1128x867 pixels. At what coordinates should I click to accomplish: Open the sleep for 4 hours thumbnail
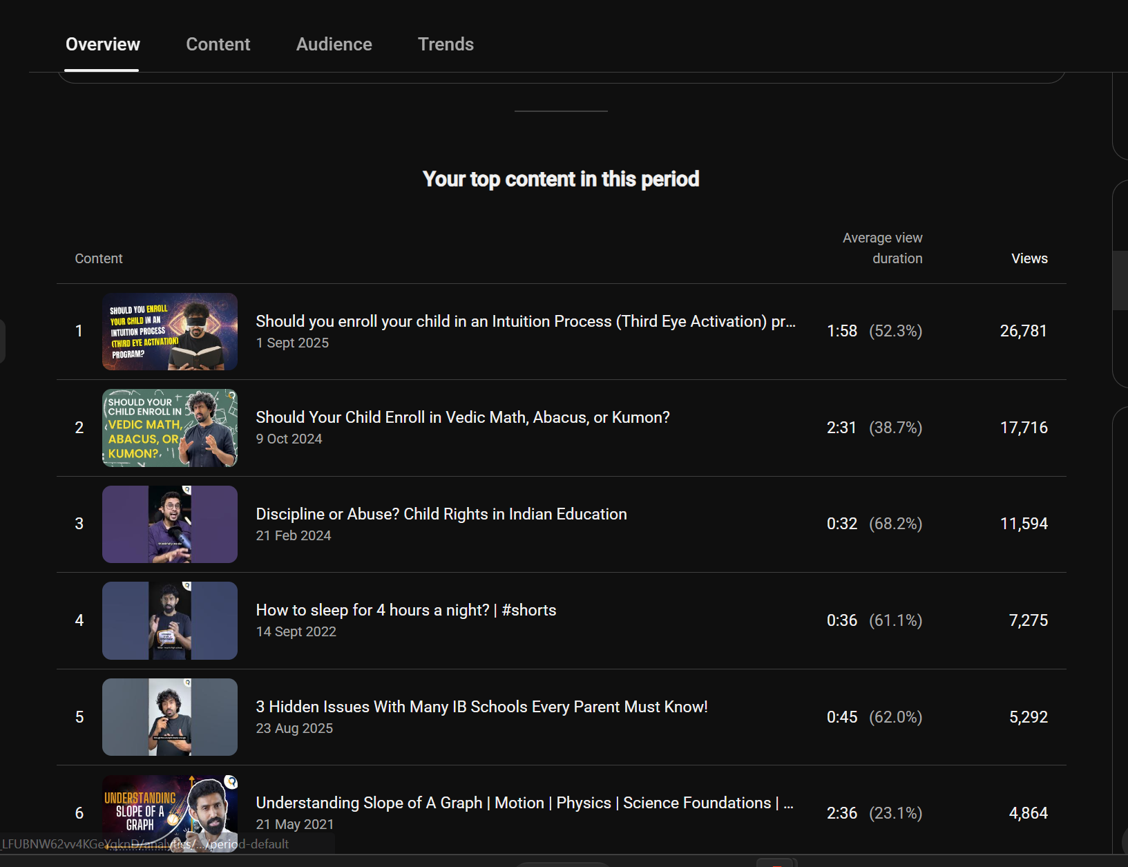click(170, 620)
